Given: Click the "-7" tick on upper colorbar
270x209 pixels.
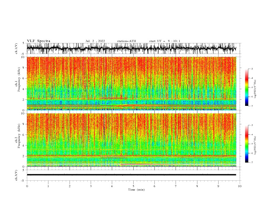Looking at the screenshot, I should tap(252, 106).
